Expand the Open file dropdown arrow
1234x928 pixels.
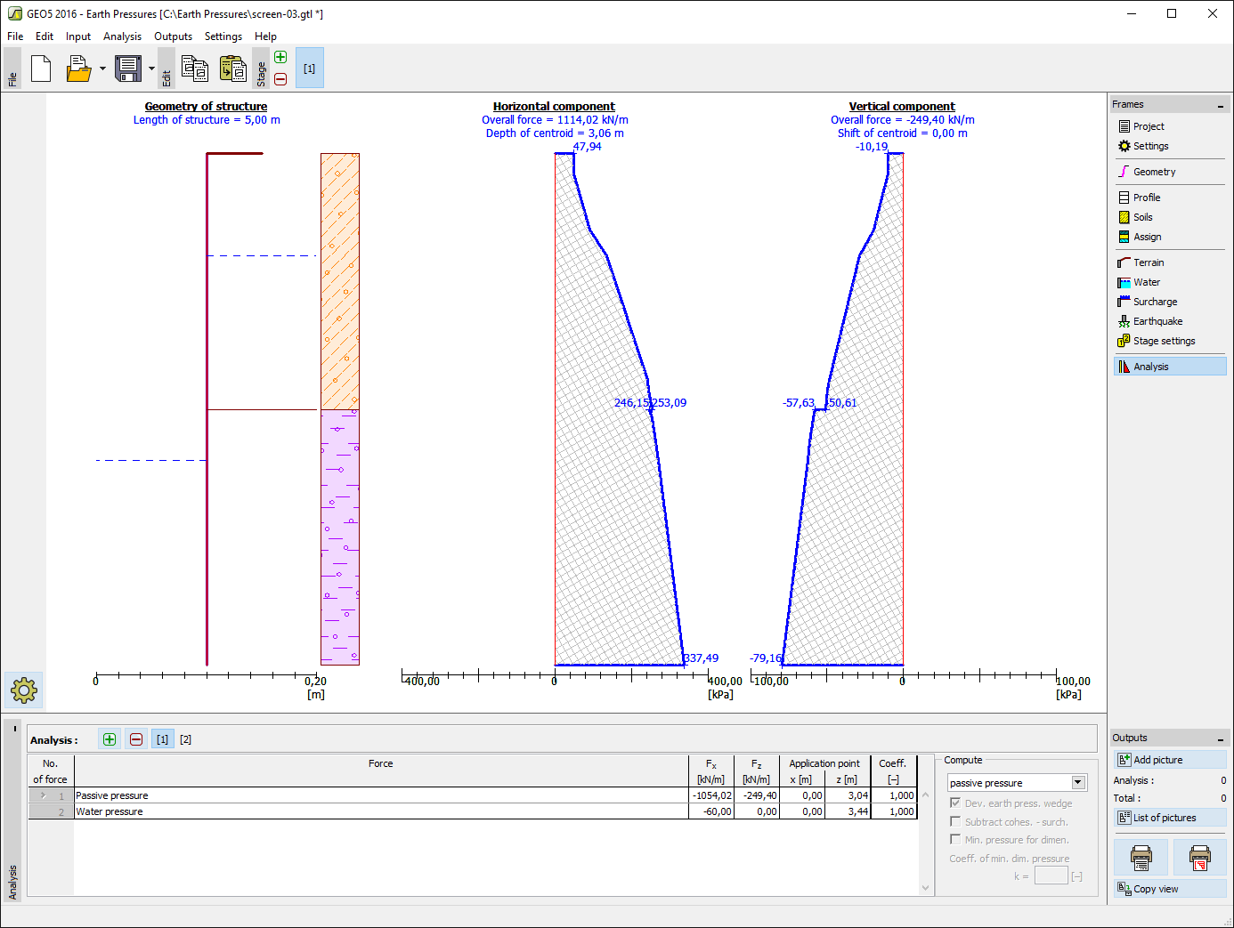point(102,69)
